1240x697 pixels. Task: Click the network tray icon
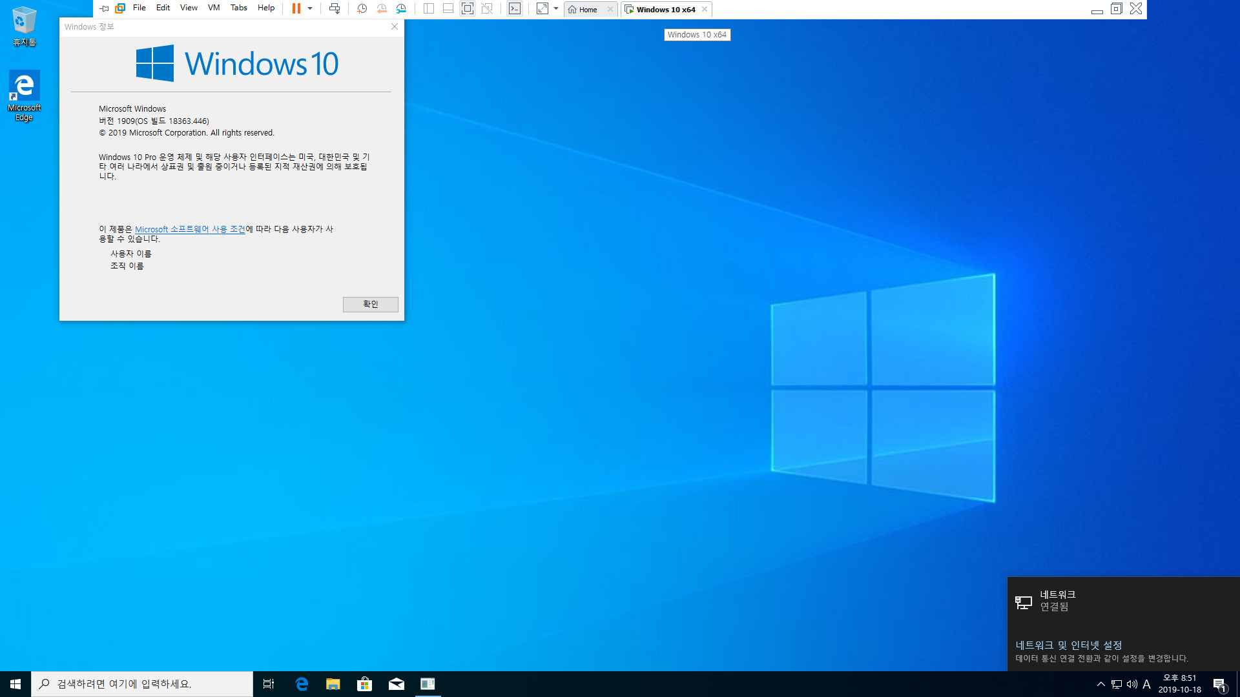point(1117,684)
